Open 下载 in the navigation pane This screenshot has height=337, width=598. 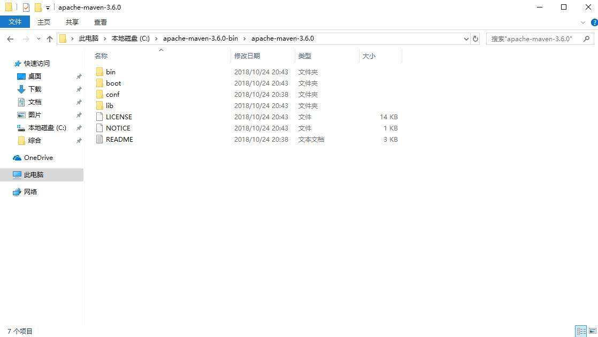coord(35,89)
